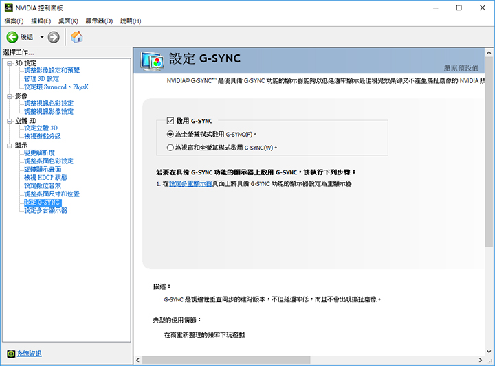Open 設定數位音效 tree item
The width and height of the screenshot is (495, 366).
pos(43,185)
